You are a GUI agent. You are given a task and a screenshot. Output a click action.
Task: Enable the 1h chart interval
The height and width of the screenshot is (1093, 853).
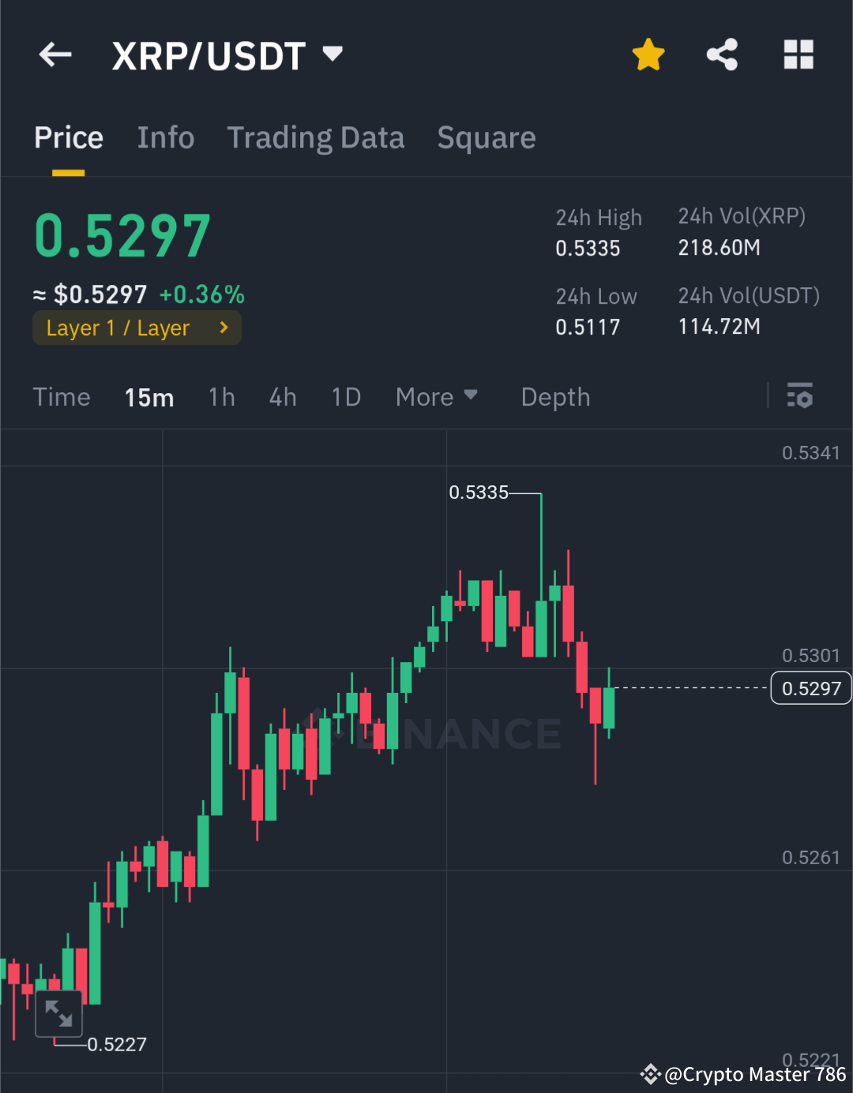coord(221,397)
